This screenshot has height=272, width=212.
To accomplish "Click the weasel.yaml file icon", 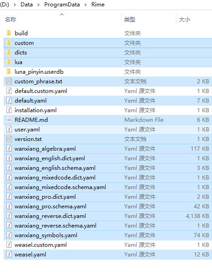I will (9, 254).
